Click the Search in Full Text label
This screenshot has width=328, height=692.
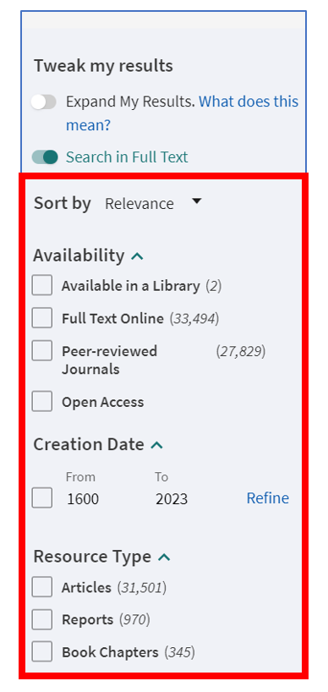(x=127, y=157)
